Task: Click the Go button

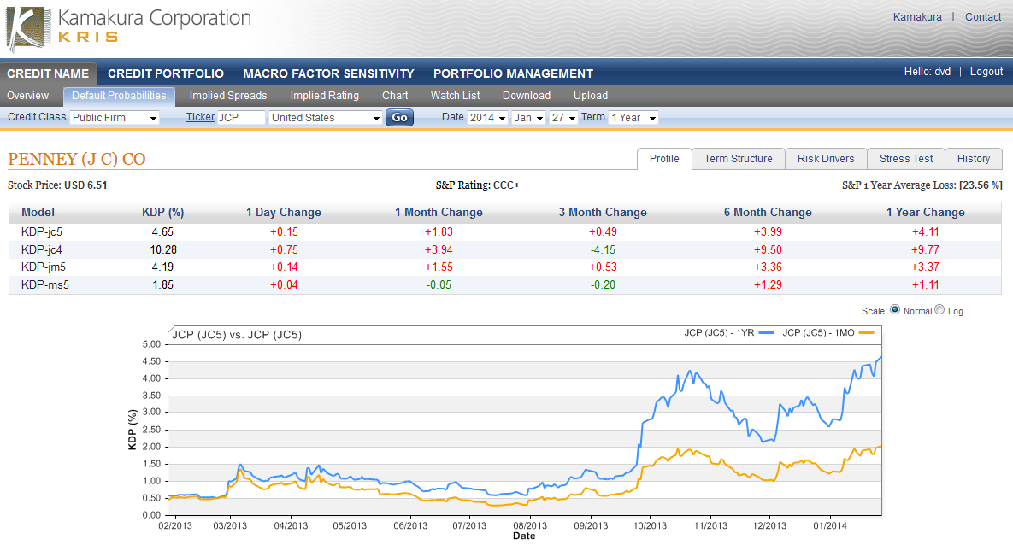Action: tap(400, 118)
